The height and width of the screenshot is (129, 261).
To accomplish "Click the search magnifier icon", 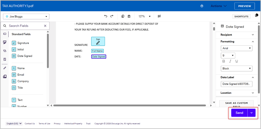I will [5, 26].
